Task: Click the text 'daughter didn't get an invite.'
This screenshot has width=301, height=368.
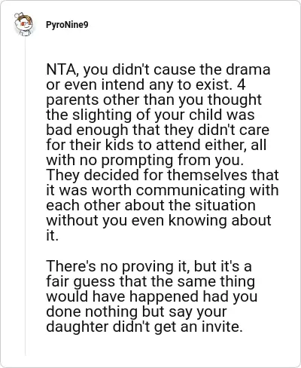Action: pos(144,327)
